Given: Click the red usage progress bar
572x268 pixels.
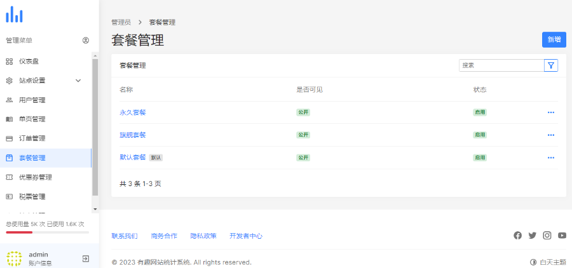Looking at the screenshot, I should 19,232.
